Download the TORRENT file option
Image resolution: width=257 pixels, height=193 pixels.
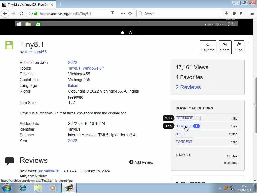click(x=184, y=142)
